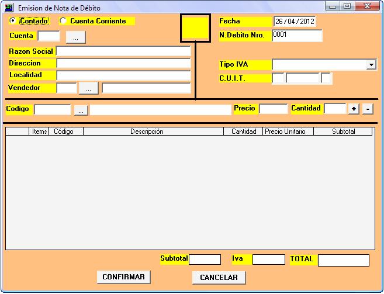Click the plus button to add item
This screenshot has width=384, height=294.
[x=354, y=109]
